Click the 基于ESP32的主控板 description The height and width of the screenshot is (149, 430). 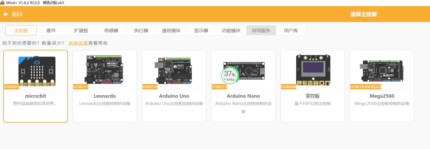313,103
